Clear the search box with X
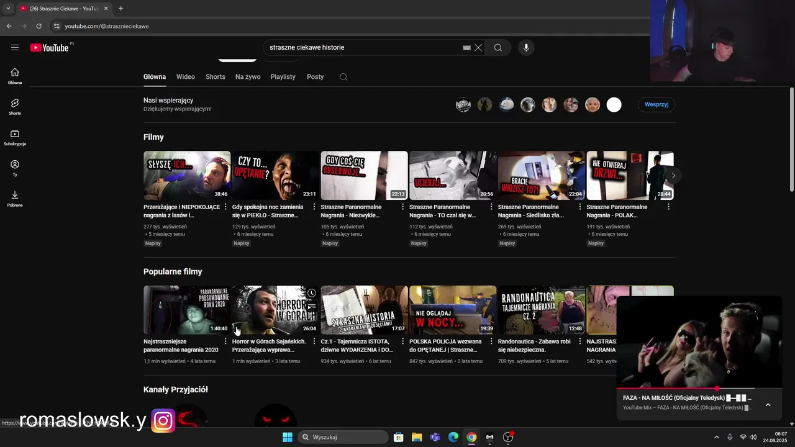 (478, 48)
